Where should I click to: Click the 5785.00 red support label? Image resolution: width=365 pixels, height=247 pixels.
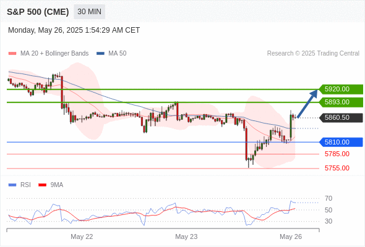pyautogui.click(x=337, y=154)
